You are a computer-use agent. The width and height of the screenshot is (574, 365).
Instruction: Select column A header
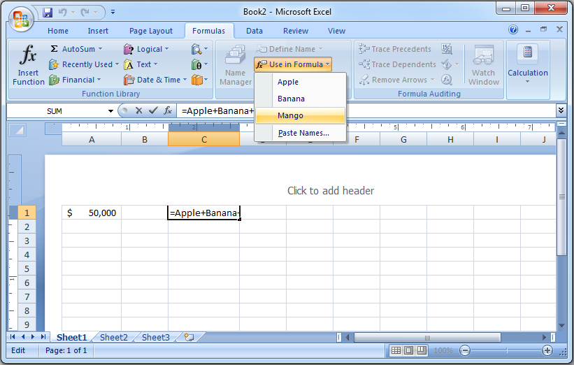point(92,139)
